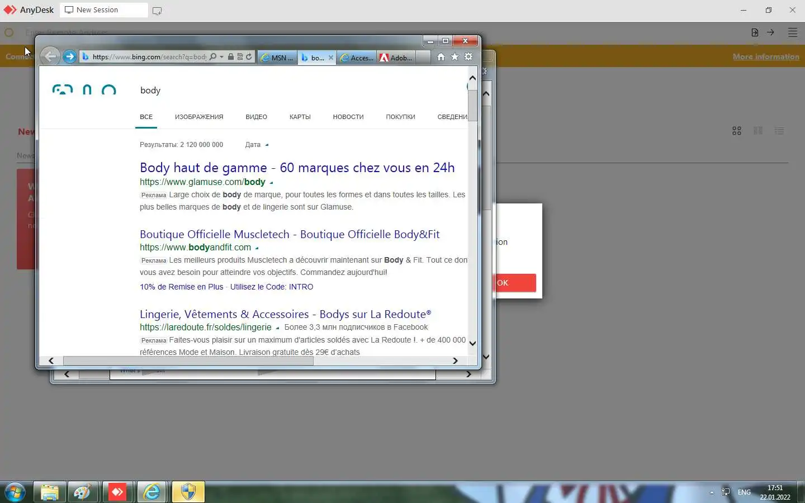Click the Bing search box containing body

[296, 91]
